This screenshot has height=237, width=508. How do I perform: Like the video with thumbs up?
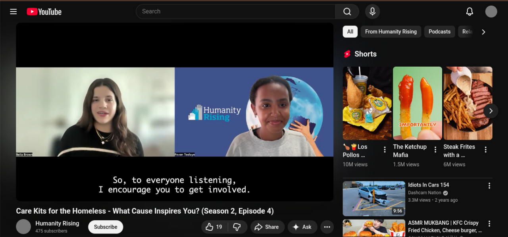214,227
